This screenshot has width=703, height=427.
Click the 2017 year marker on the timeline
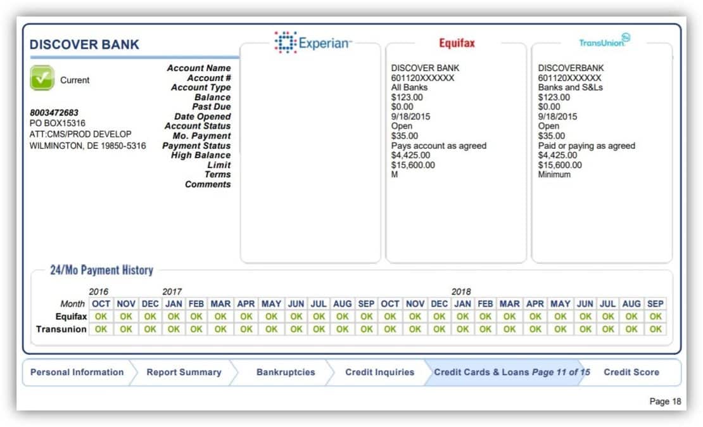(172, 292)
